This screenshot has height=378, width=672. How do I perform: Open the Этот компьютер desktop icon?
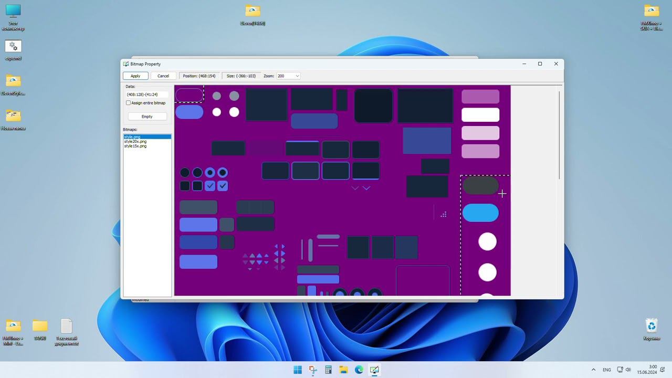(x=13, y=17)
